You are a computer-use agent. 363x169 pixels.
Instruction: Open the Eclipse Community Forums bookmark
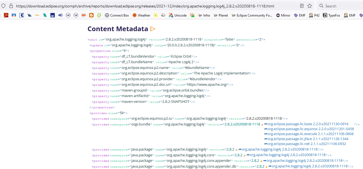[252, 15]
